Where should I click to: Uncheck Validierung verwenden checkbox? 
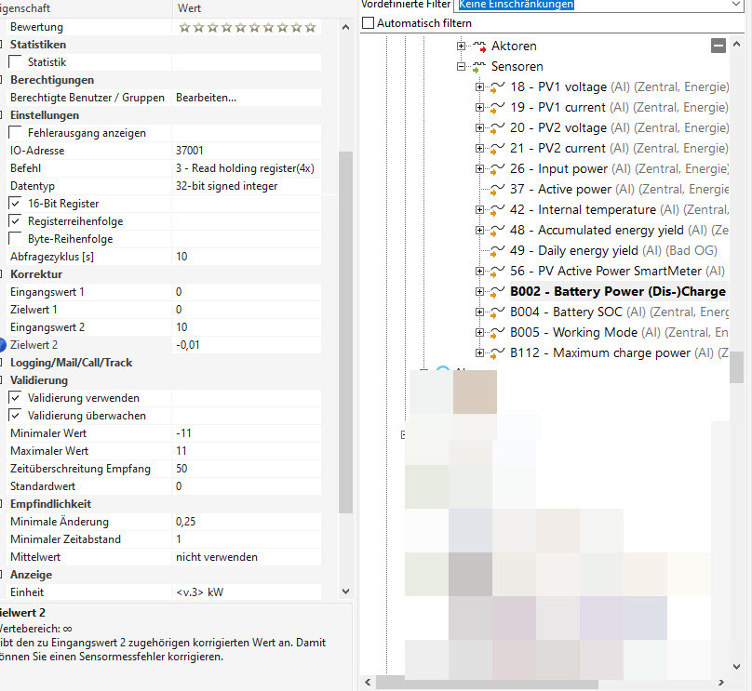coord(15,398)
